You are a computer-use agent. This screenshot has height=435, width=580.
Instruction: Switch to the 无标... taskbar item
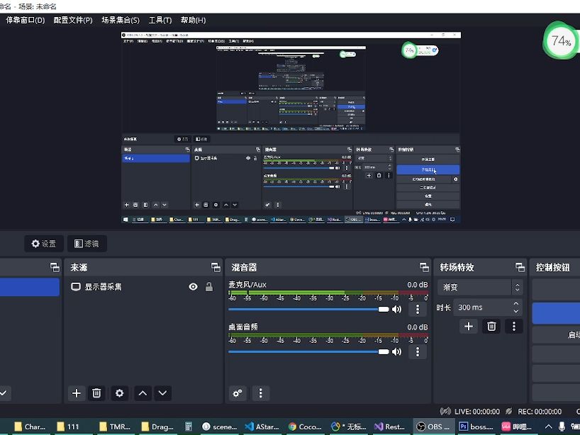pos(349,426)
